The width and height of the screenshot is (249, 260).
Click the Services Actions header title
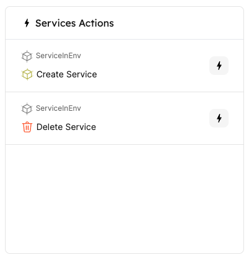(x=74, y=23)
